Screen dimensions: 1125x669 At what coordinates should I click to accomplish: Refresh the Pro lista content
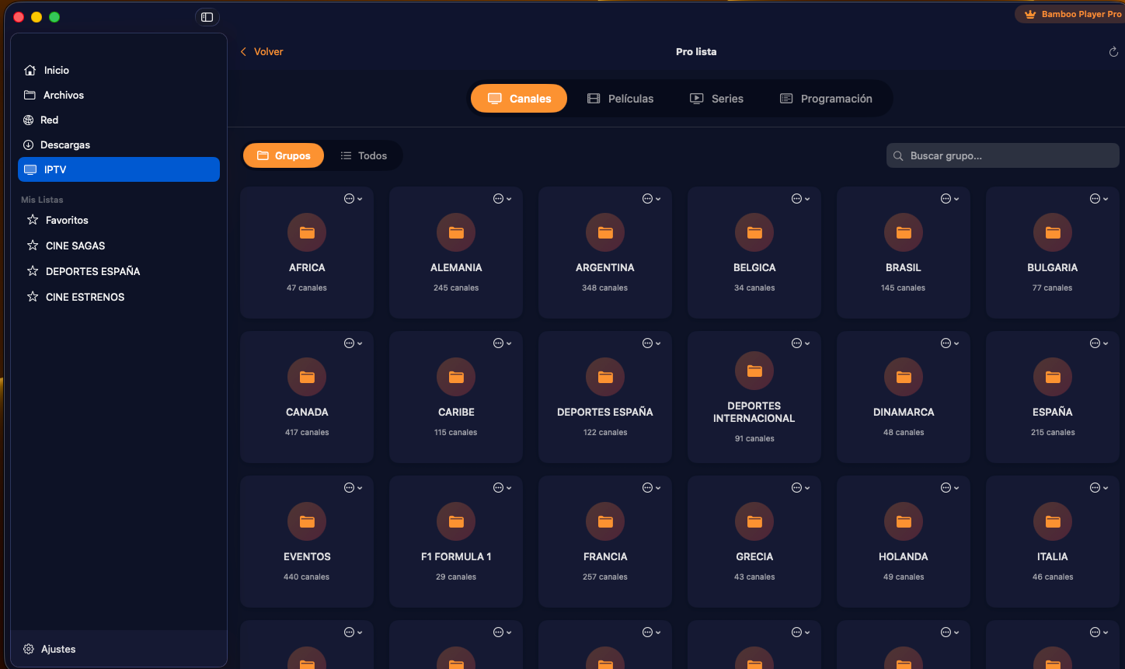click(x=1113, y=51)
